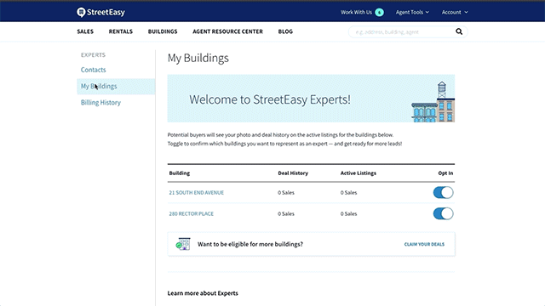Click the Deal History column header
Image resolution: width=545 pixels, height=306 pixels.
coord(293,173)
